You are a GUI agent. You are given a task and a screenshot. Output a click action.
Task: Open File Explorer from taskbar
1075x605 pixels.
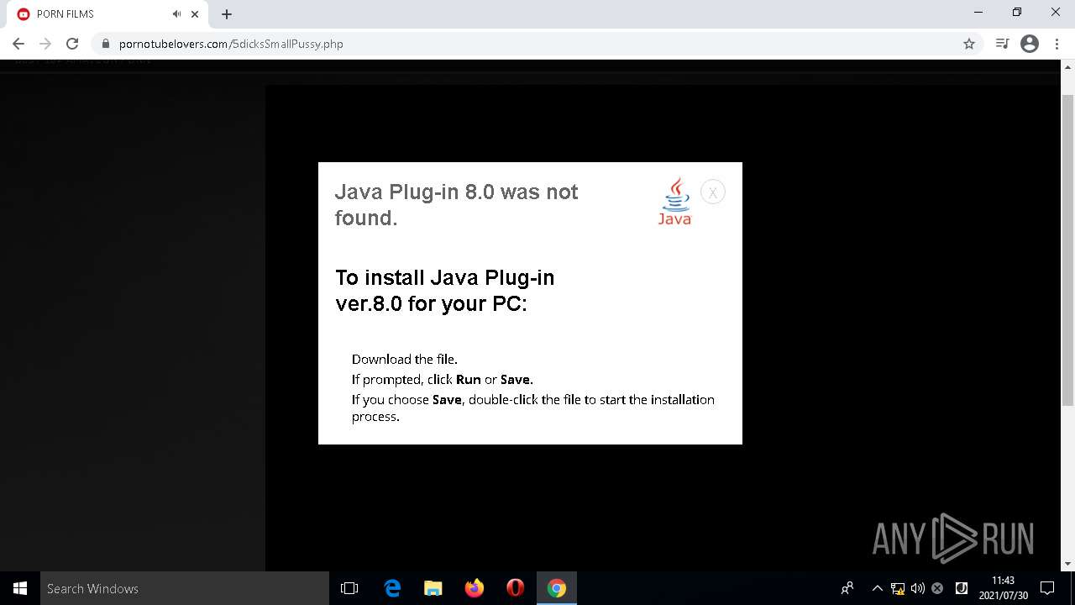[433, 588]
